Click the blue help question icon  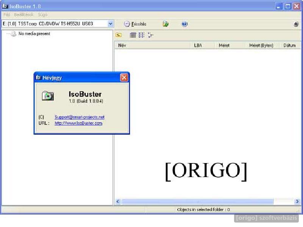tap(184, 24)
